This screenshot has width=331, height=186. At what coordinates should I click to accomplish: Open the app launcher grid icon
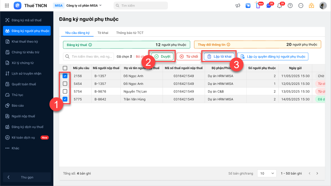click(x=7, y=6)
